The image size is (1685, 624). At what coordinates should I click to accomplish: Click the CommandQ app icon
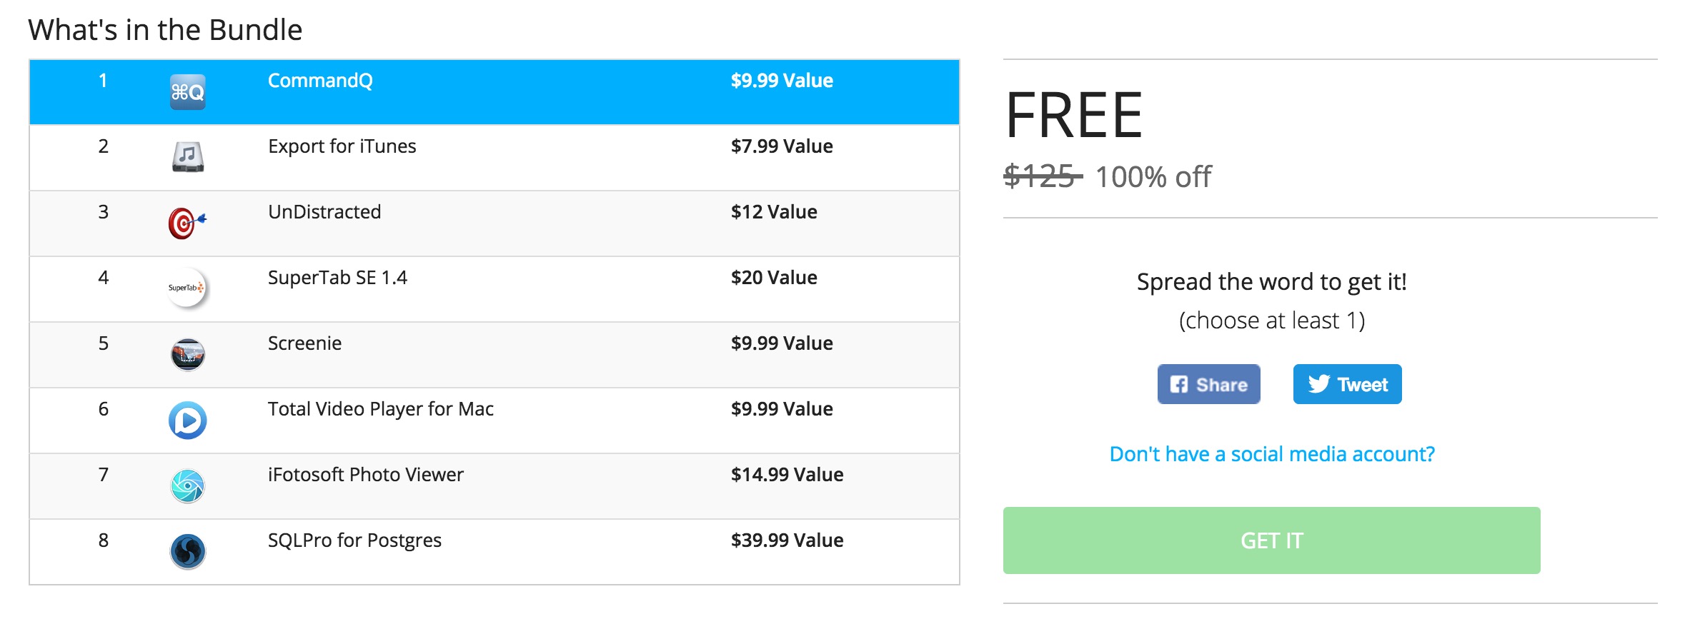point(187,92)
